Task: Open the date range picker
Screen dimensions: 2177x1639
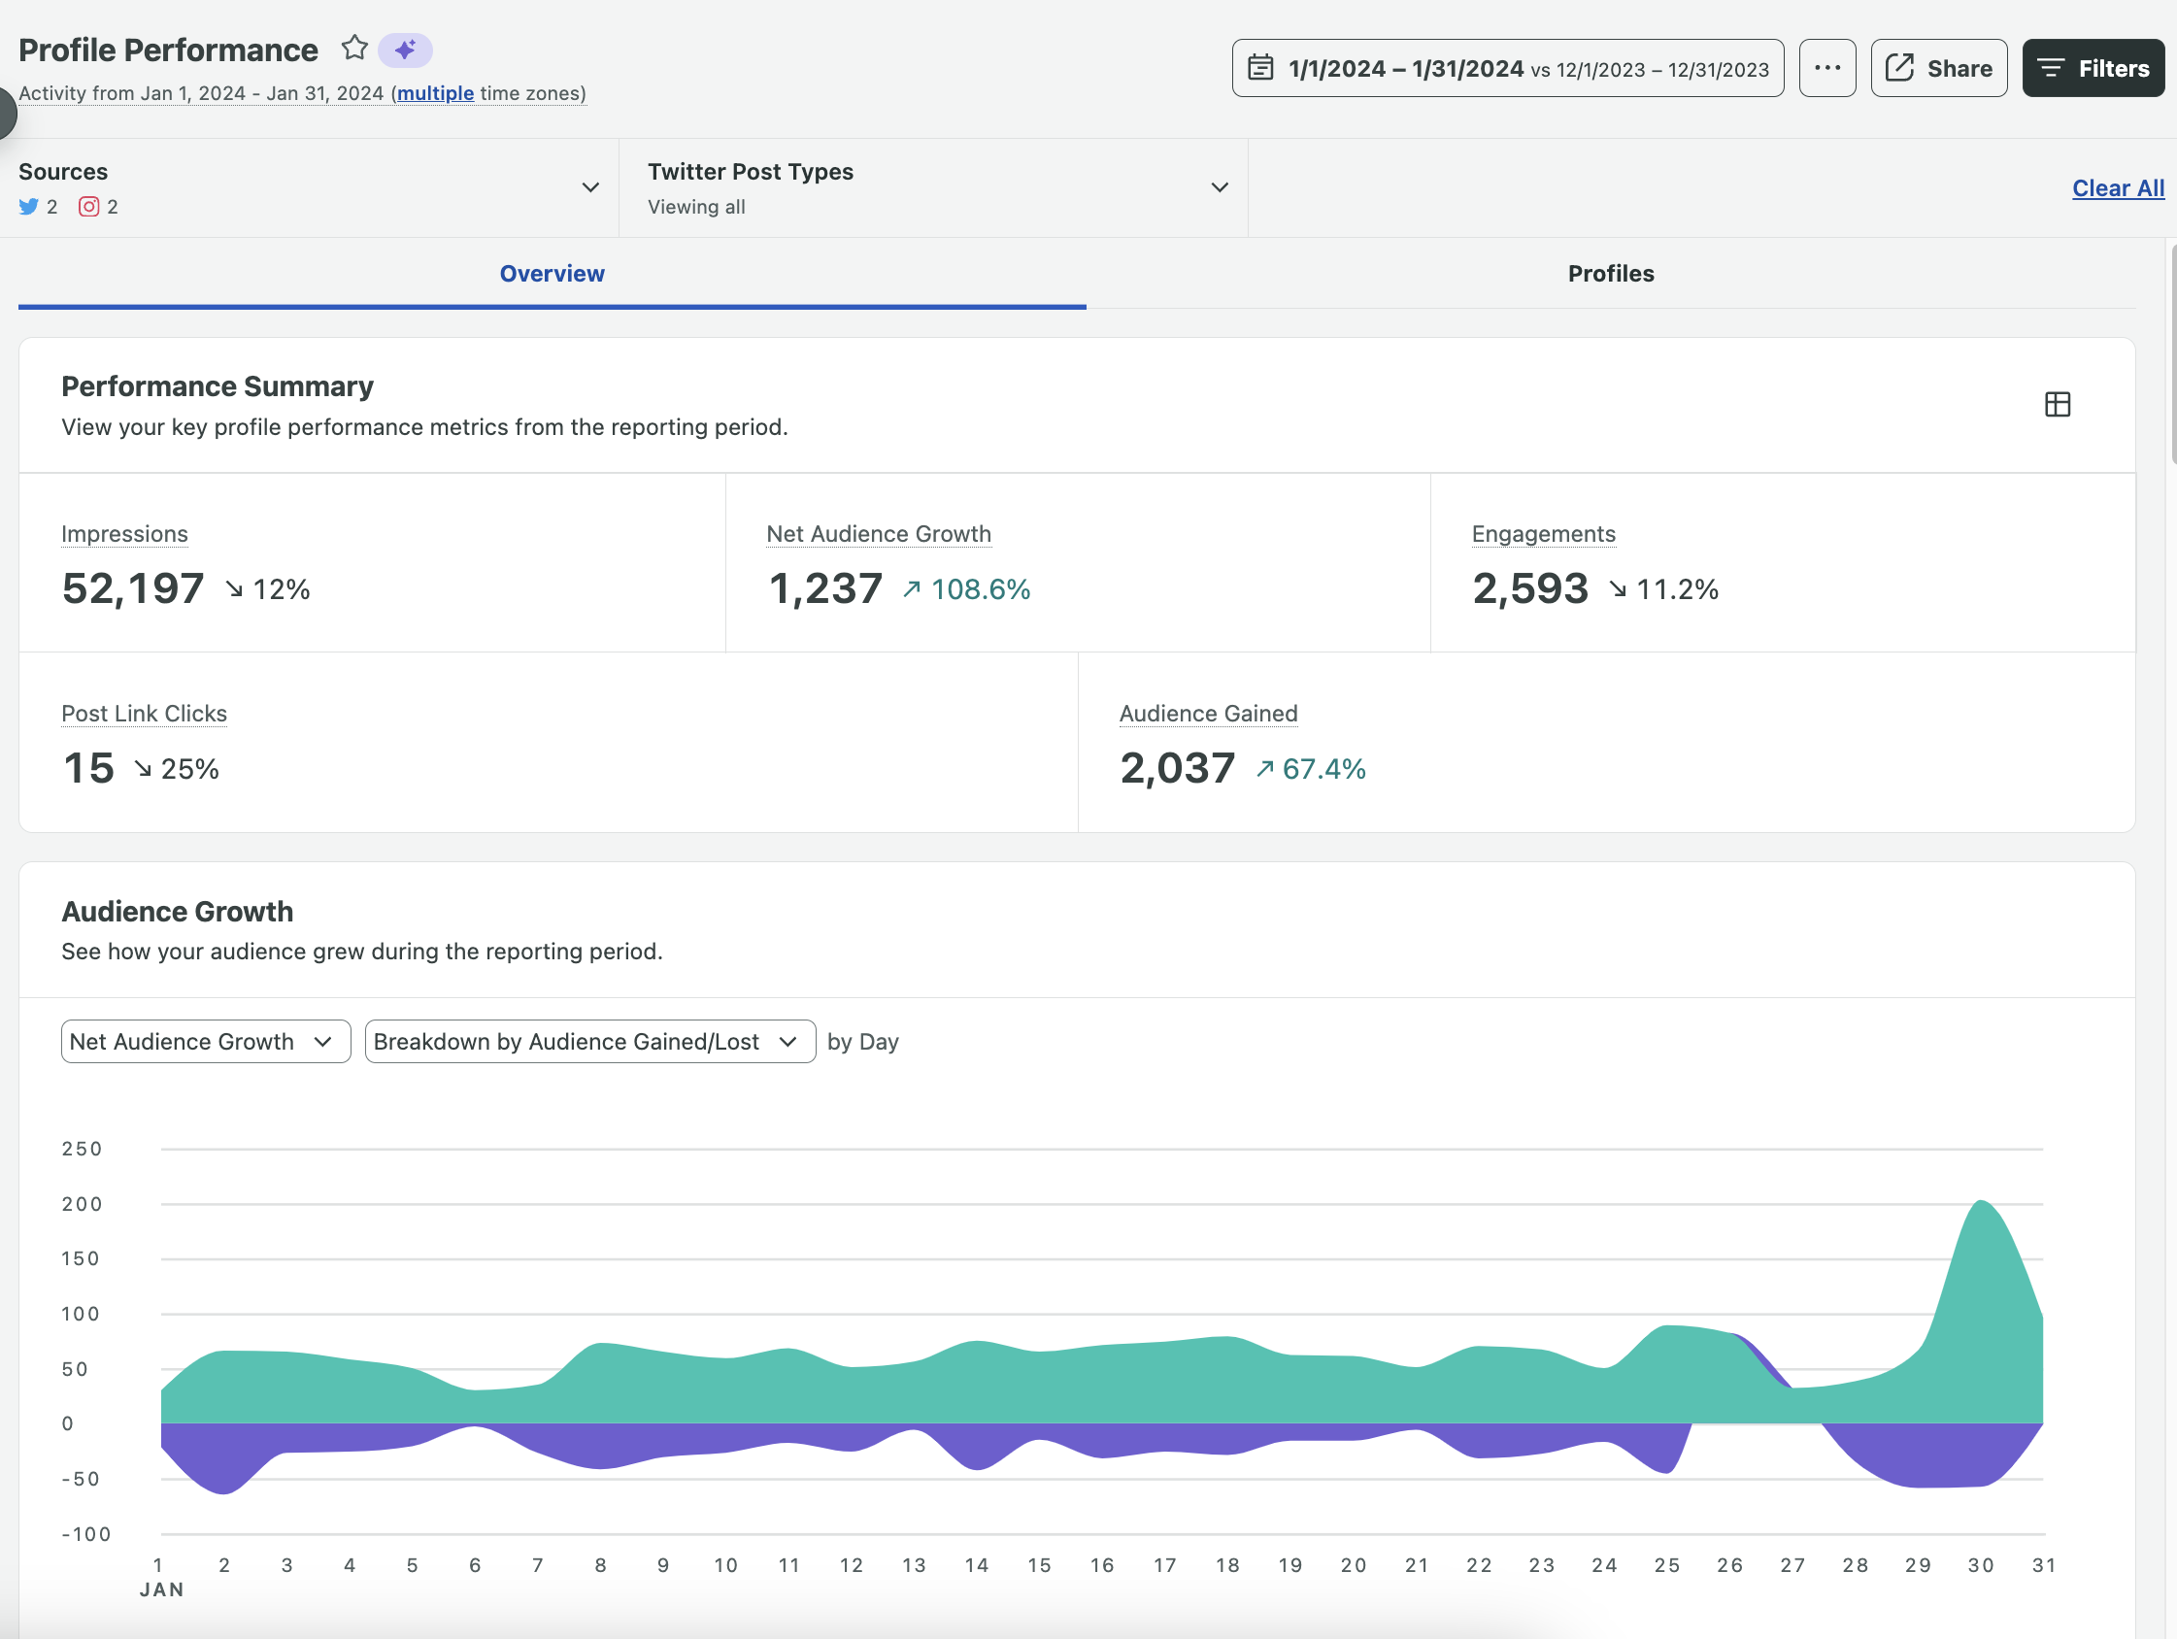Action: pyautogui.click(x=1507, y=68)
